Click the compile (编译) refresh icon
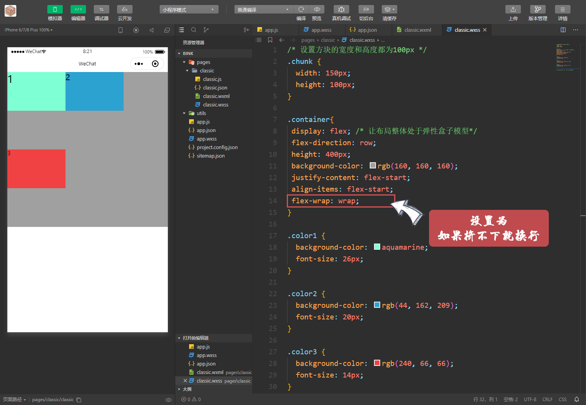586x405 pixels. [x=301, y=9]
